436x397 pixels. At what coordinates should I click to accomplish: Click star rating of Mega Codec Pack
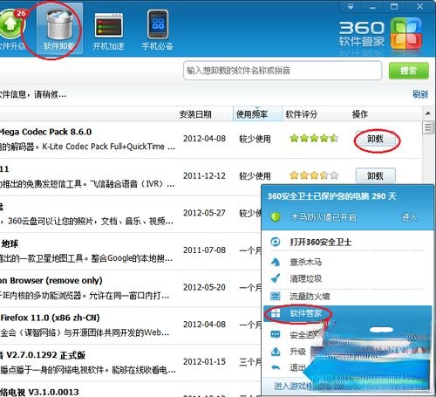click(314, 139)
